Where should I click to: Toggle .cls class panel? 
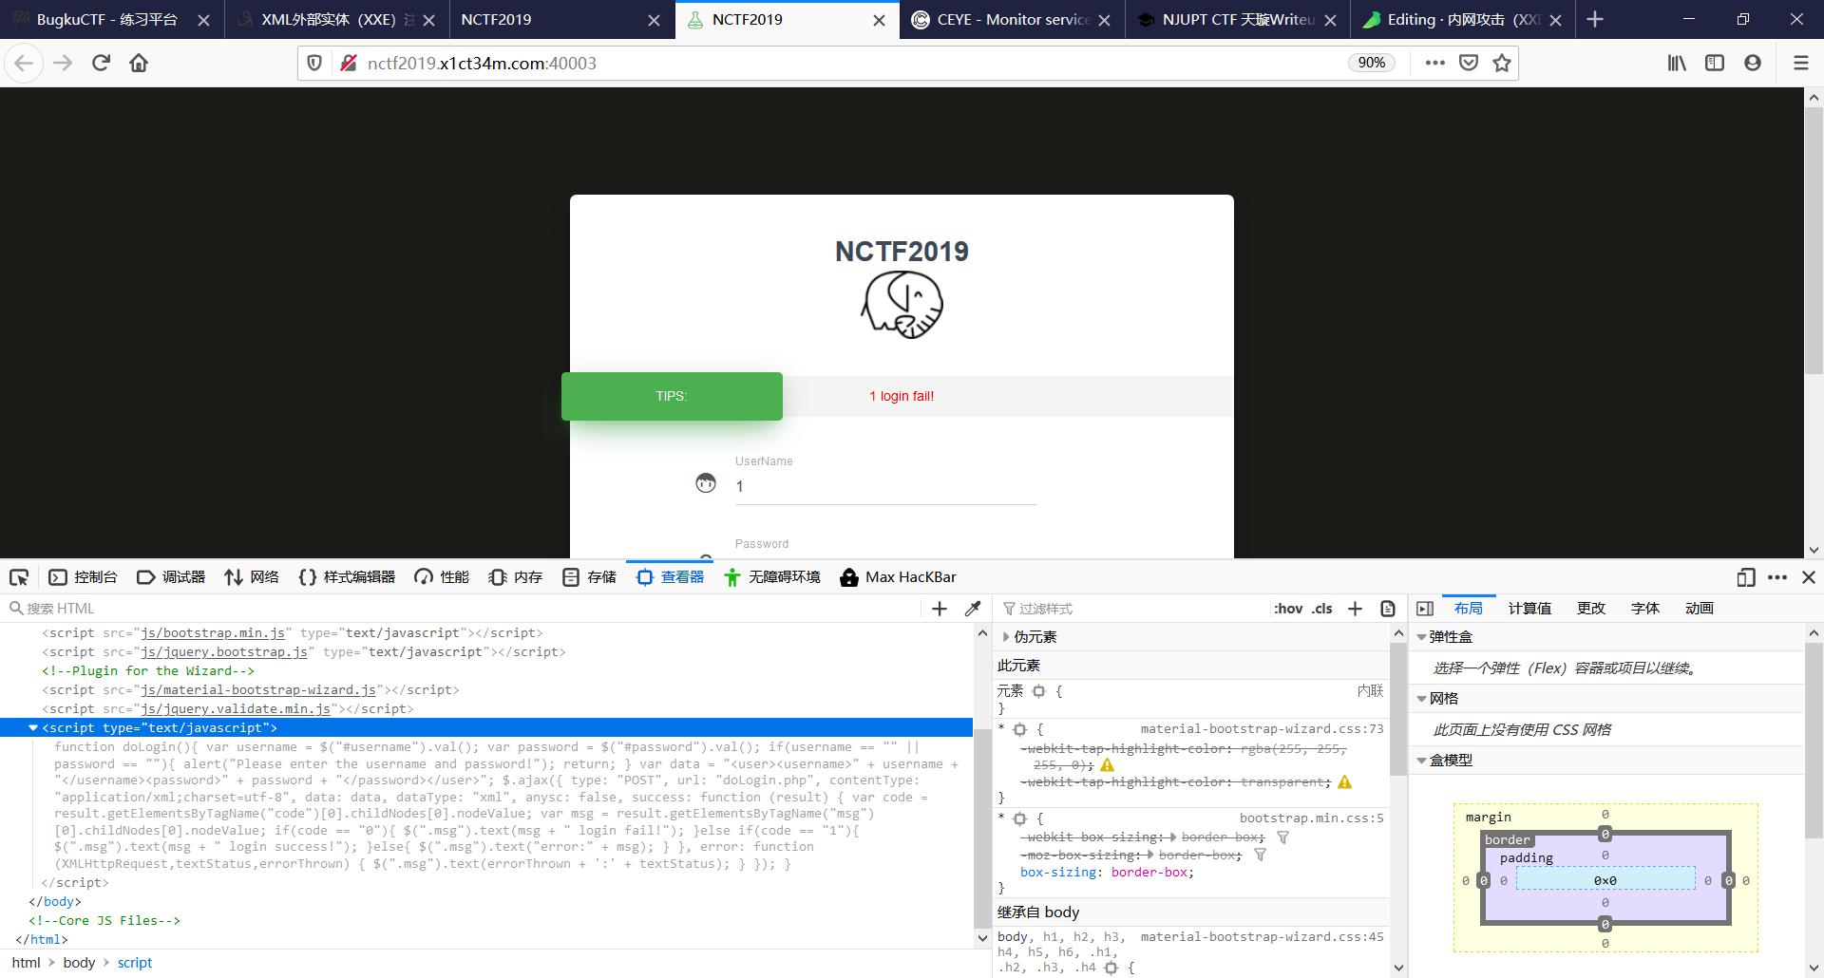click(1322, 609)
